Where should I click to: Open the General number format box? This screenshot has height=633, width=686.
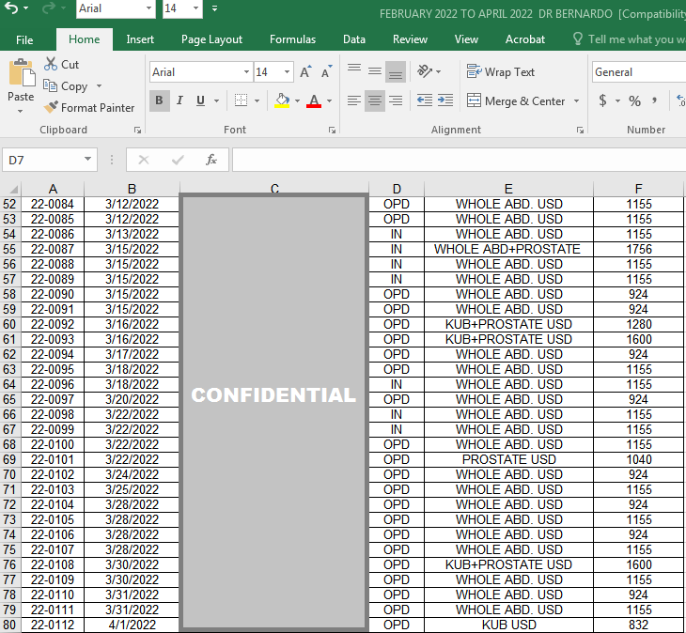tap(639, 72)
